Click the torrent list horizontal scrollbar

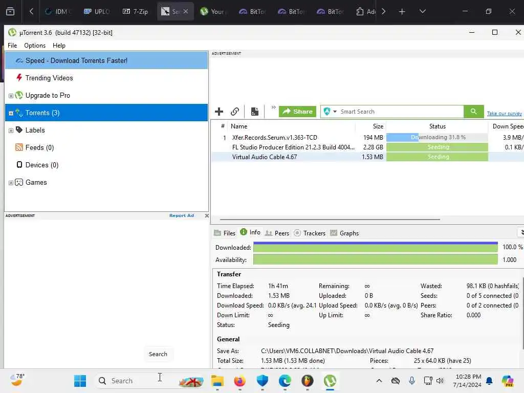tap(330, 220)
